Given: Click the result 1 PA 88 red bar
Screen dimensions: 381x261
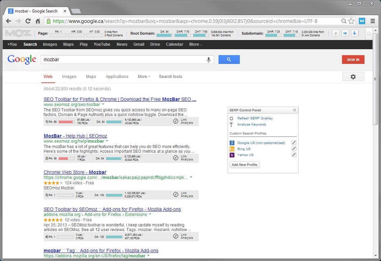Looking at the screenshot, I should click(x=66, y=122).
